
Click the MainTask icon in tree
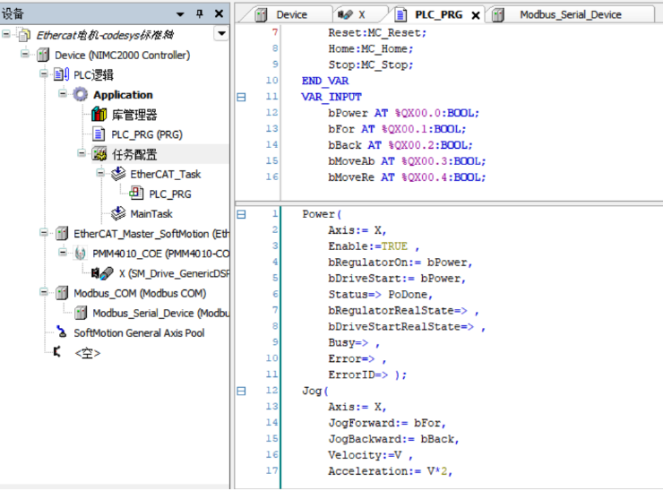[118, 213]
